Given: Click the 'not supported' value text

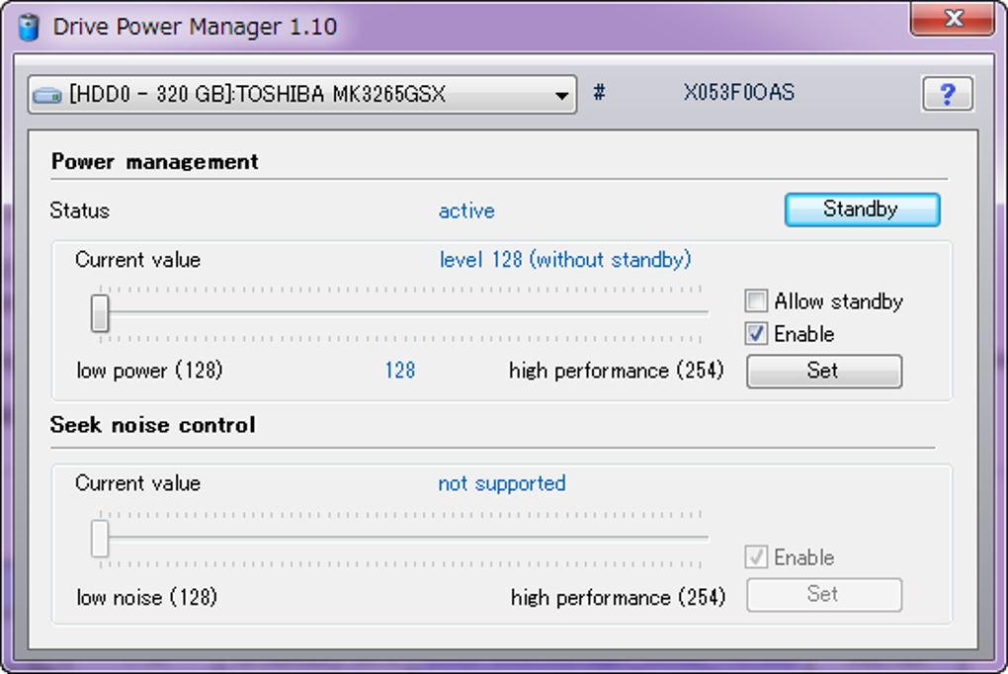Looking at the screenshot, I should 502,483.
